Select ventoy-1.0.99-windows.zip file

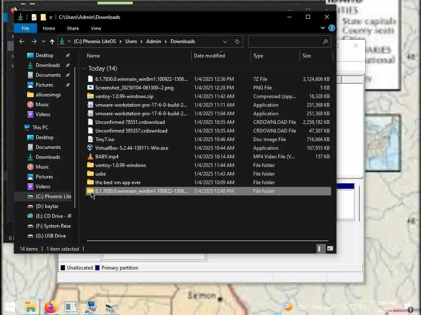[x=208, y=96]
